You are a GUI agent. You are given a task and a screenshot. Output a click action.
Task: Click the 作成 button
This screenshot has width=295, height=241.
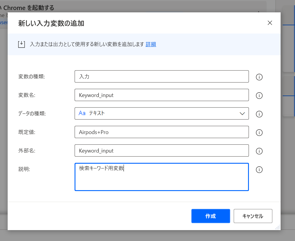[x=211, y=216]
